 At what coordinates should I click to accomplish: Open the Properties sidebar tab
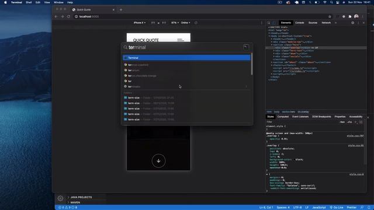click(340, 117)
